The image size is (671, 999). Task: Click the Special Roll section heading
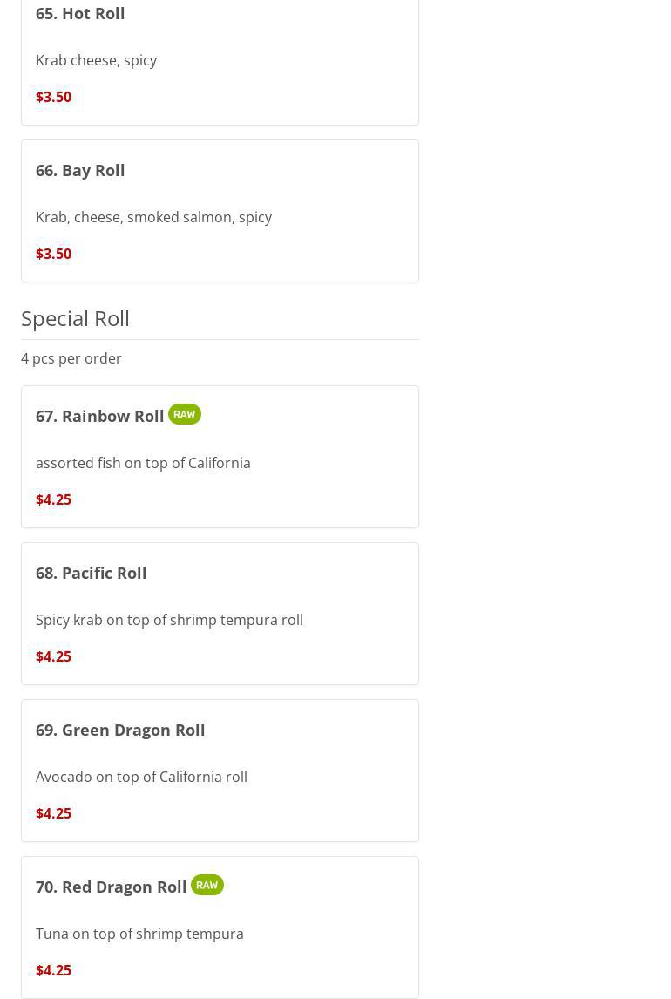point(75,318)
